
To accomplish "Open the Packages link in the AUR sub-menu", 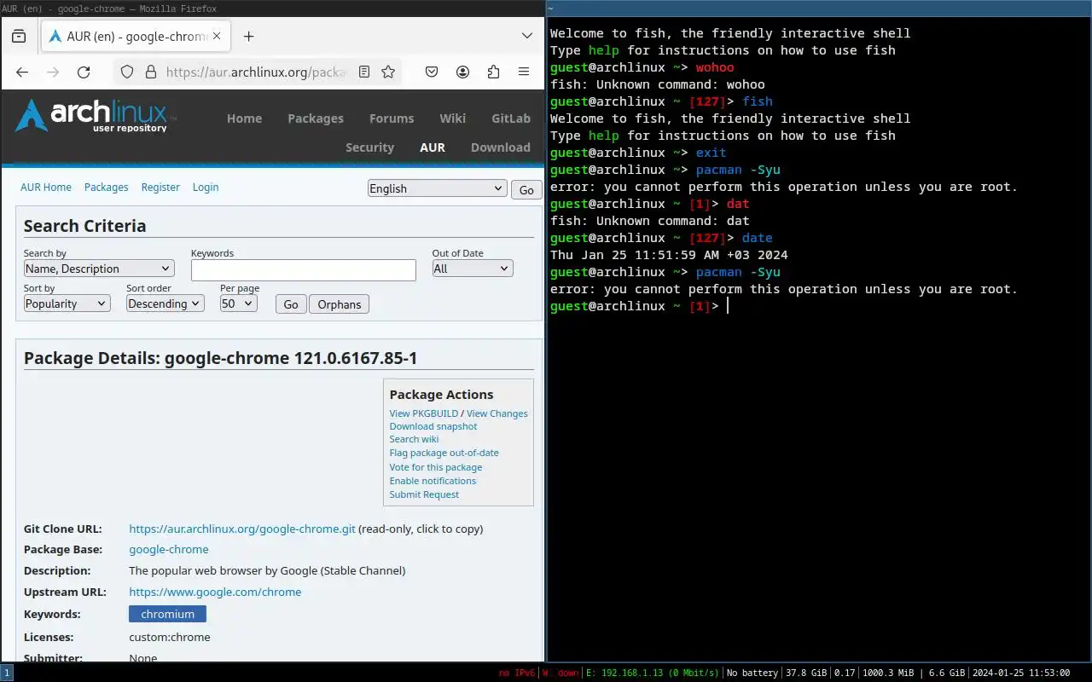I will point(107,187).
